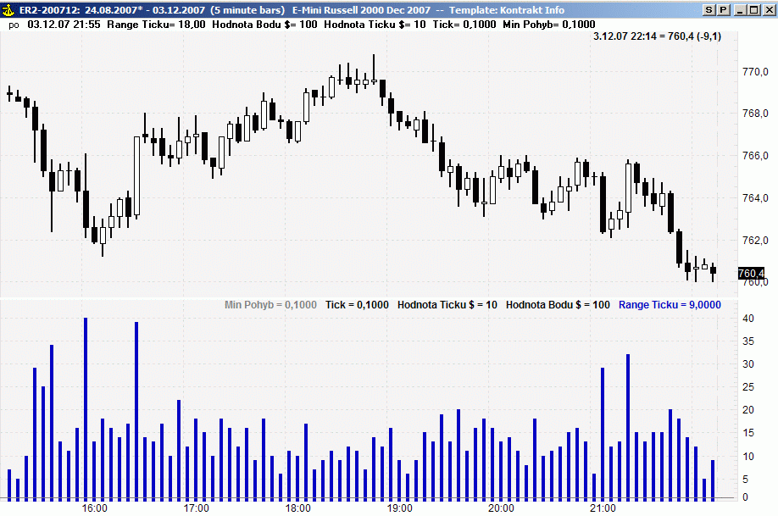Viewport: 778px width, 516px height.
Task: Click the S button in title bar
Action: pos(709,10)
